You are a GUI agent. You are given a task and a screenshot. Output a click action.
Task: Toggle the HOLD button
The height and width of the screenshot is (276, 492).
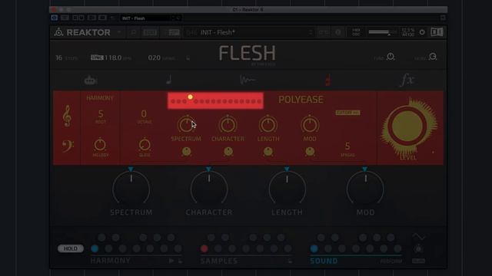click(71, 248)
